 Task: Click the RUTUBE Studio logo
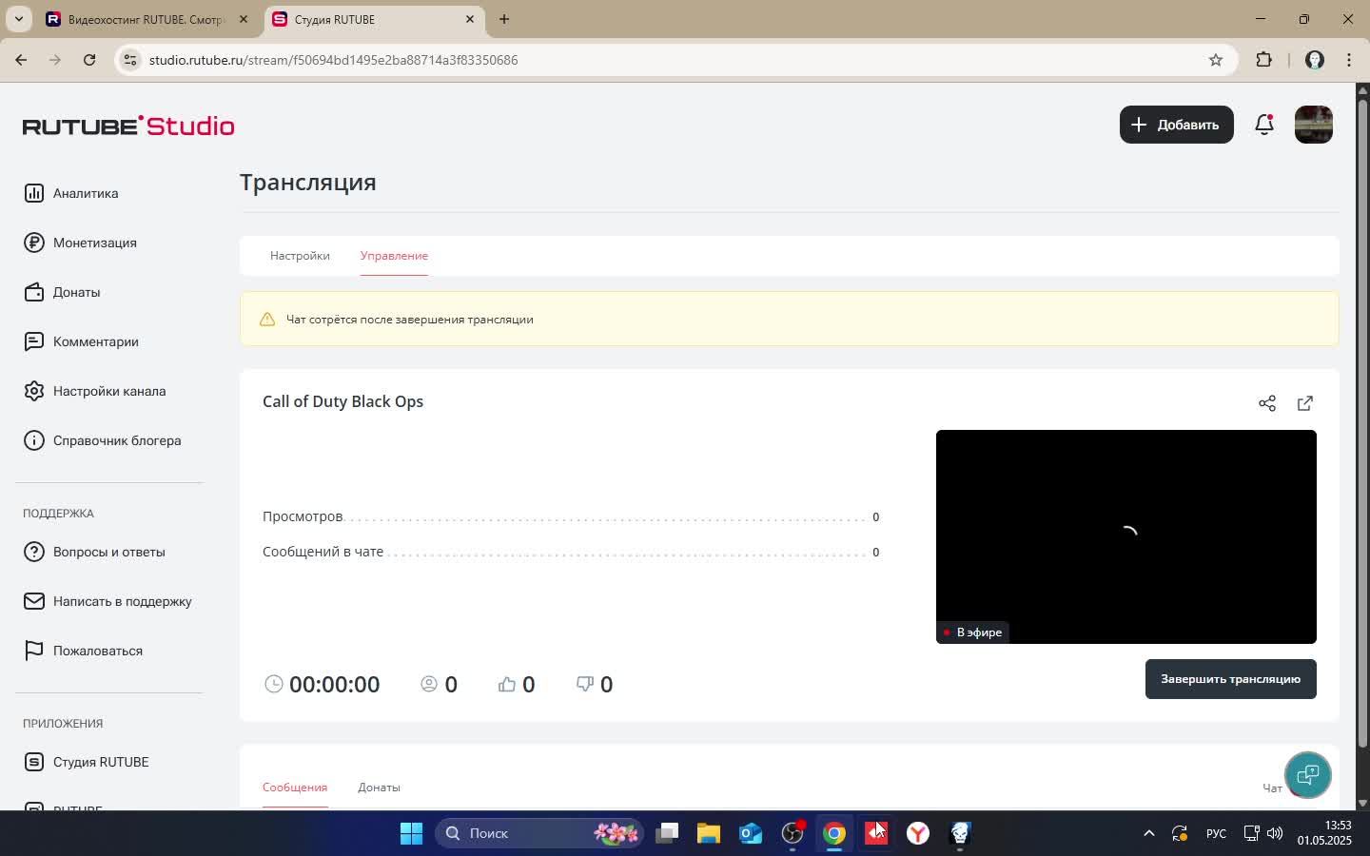click(128, 126)
